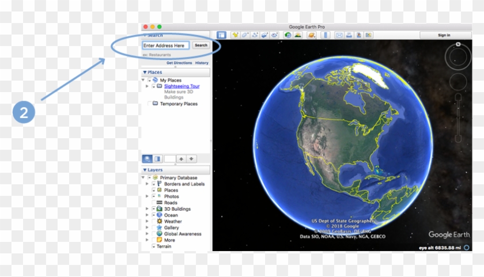The image size is (484, 277).
Task: Expand Borders and Labels layer group
Action: [x=148, y=184]
